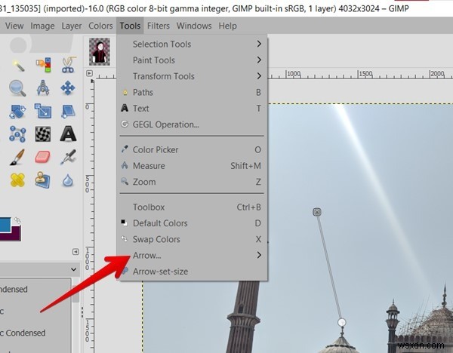453x353 pixels.
Task: Select the 'c Condensed' font entry
Action: point(23,333)
